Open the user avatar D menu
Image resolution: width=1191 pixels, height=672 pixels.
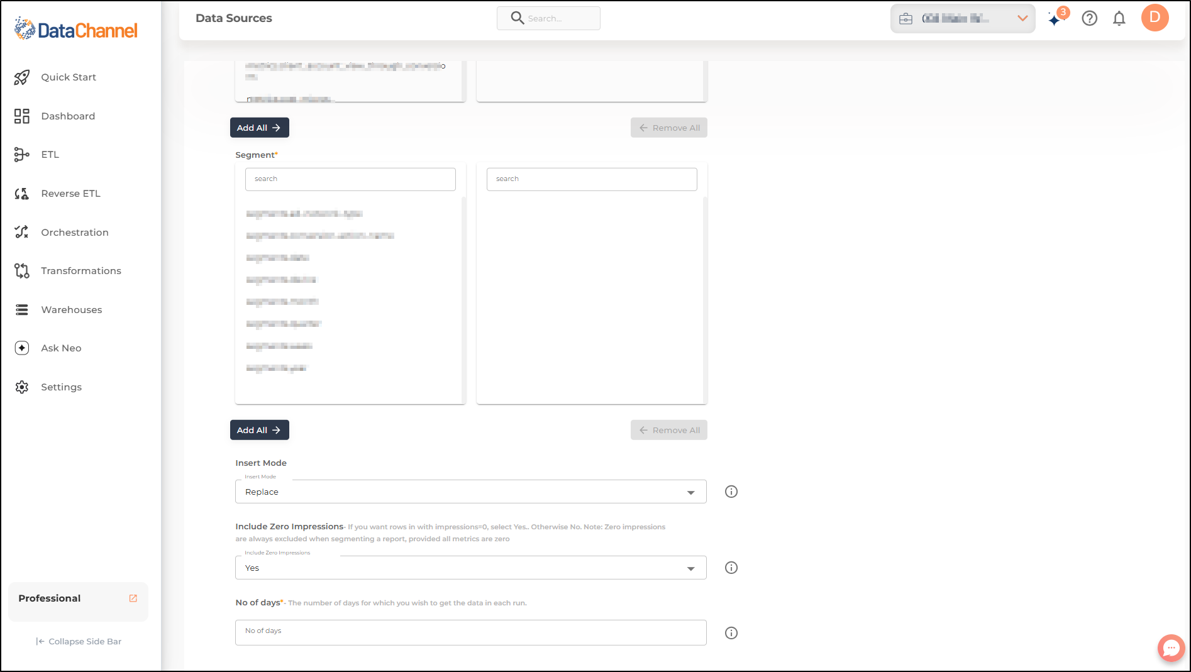pyautogui.click(x=1155, y=17)
